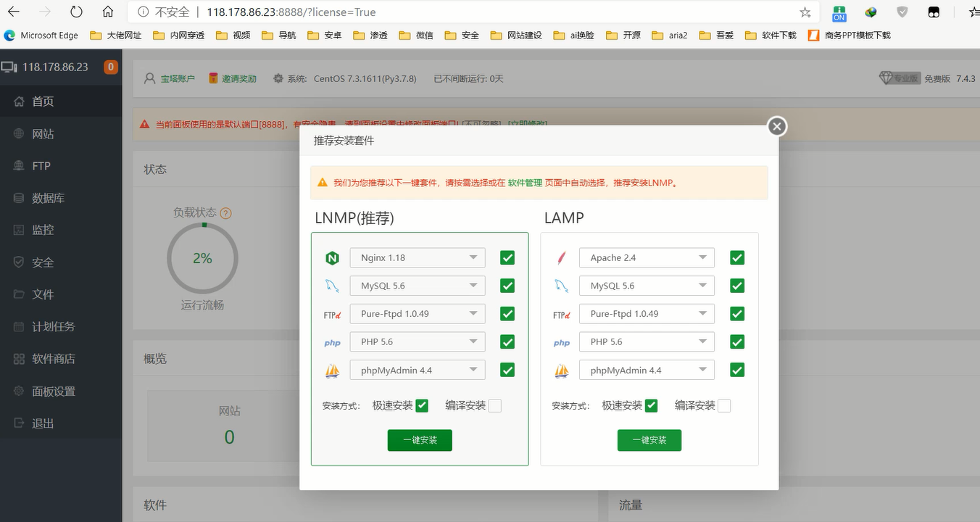Screen dimensions: 980x522
Task: Open LAMP MySQL 5.6 version dropdown
Action: point(647,286)
